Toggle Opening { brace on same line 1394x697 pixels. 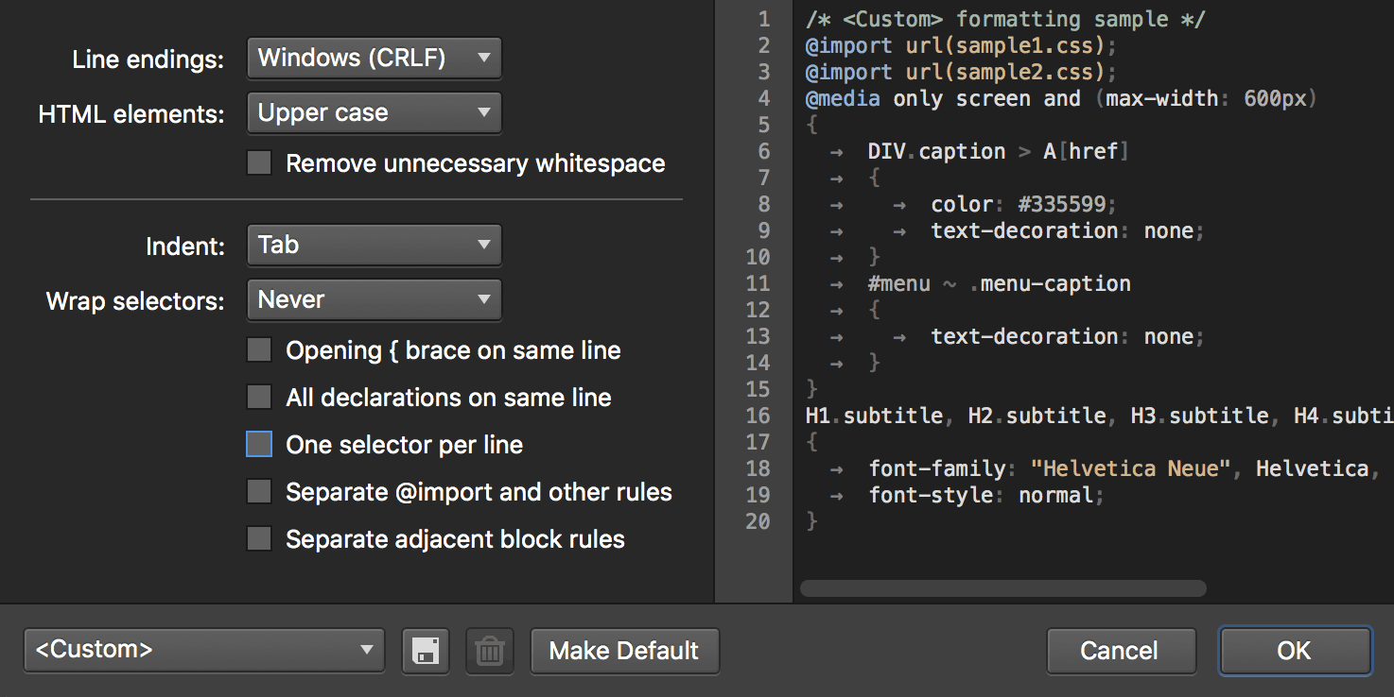(259, 350)
